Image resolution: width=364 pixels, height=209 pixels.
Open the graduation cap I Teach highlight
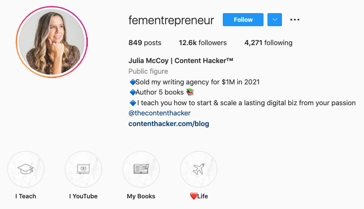click(x=26, y=169)
